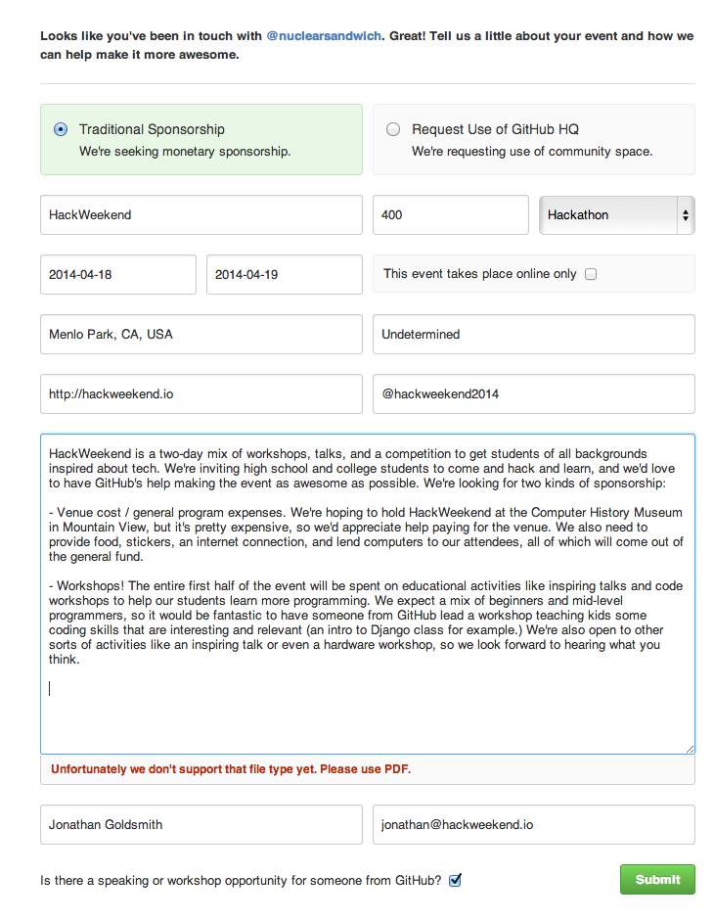Submit the sponsorship form
The height and width of the screenshot is (921, 714).
[x=657, y=880]
